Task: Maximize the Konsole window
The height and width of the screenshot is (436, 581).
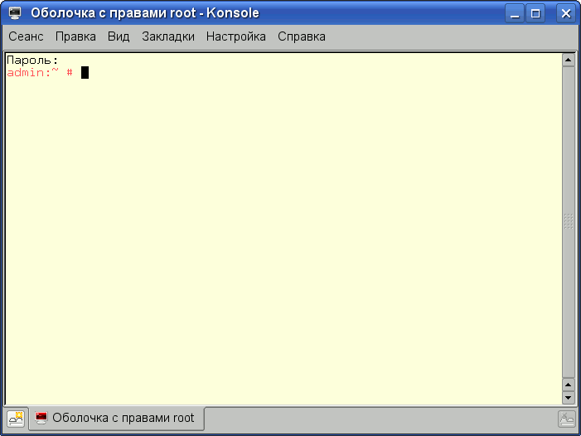Action: 535,14
